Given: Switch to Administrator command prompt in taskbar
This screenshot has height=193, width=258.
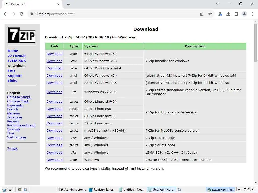Looking at the screenshot, I should (73, 190).
